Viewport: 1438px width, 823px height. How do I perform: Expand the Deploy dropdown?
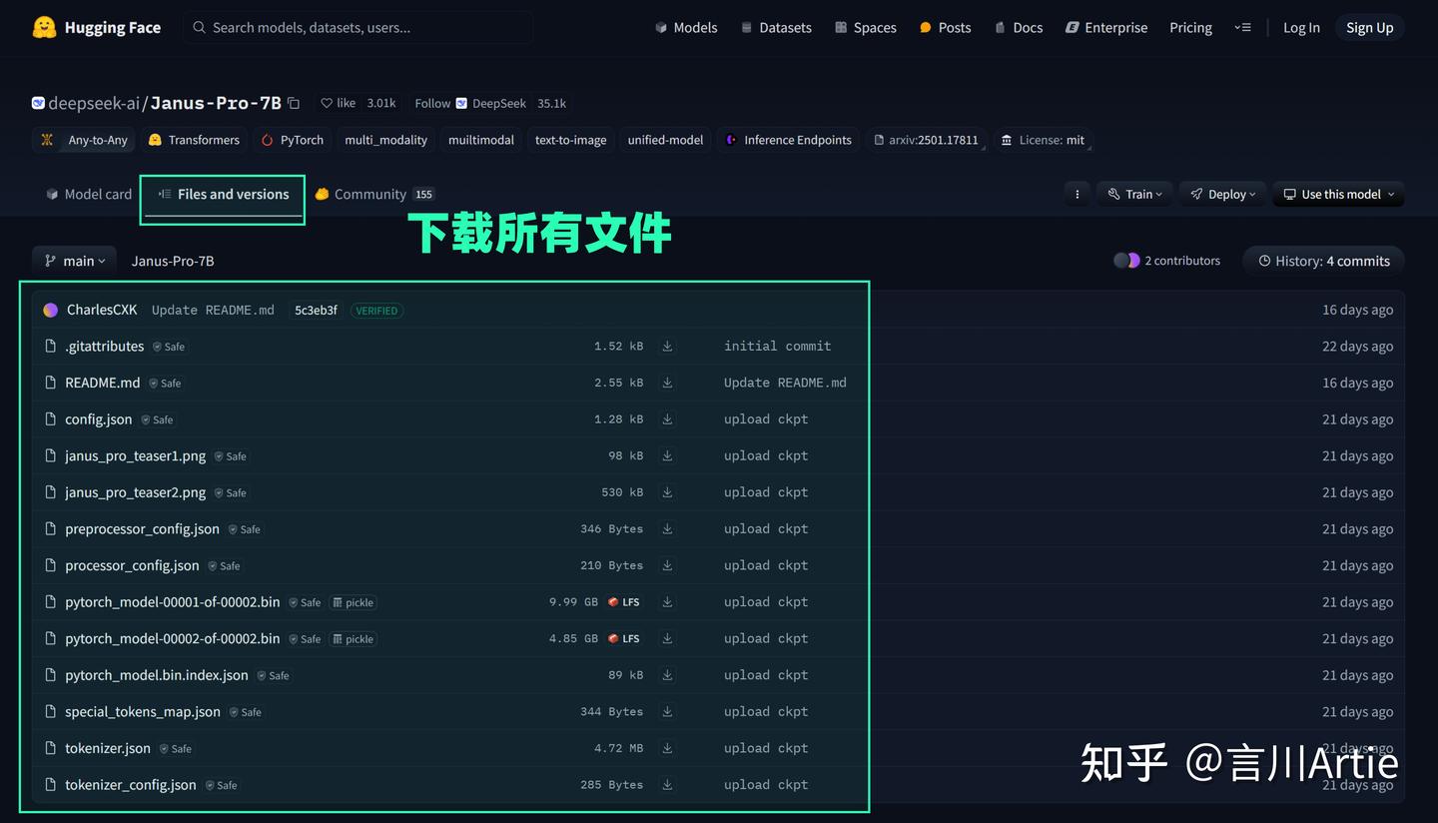[1222, 194]
